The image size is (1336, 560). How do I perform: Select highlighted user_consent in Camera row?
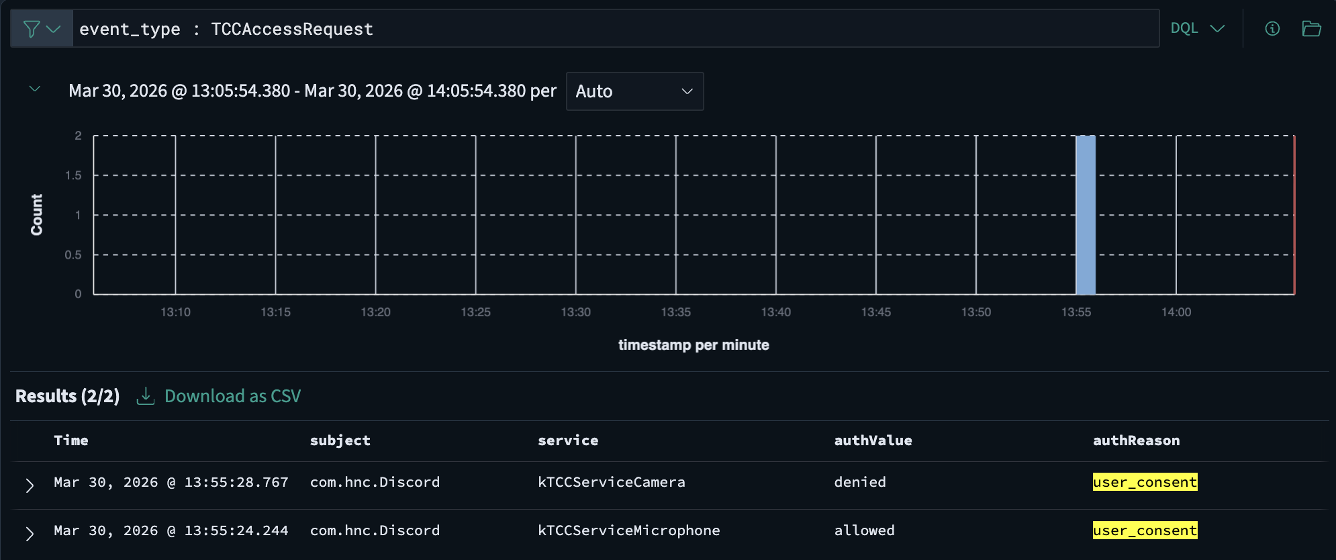pyautogui.click(x=1145, y=482)
